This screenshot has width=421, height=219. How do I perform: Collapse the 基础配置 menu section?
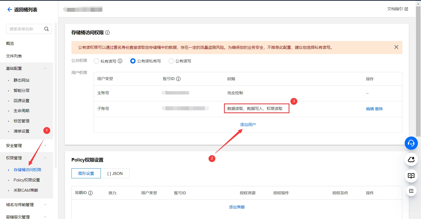45,69
